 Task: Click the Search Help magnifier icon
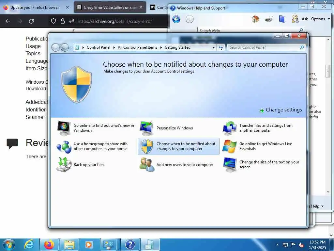tap(301, 30)
